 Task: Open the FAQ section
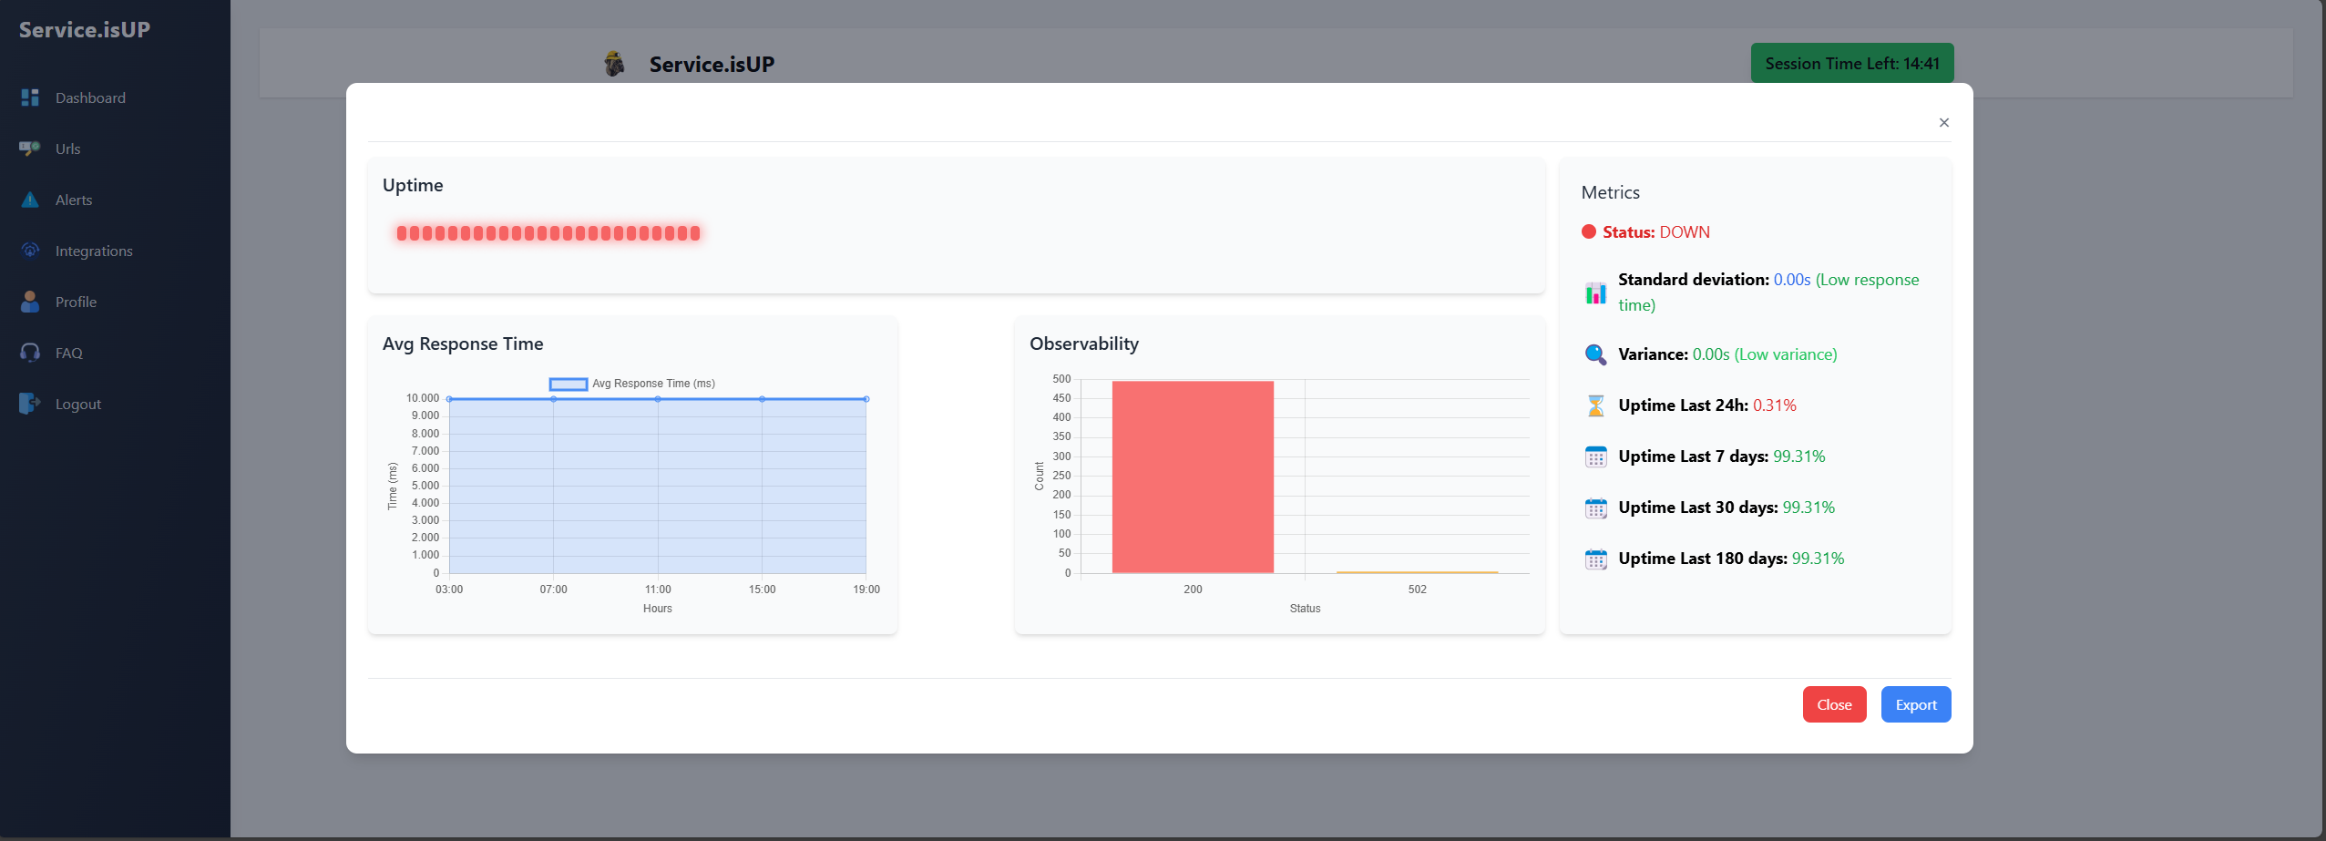pyautogui.click(x=69, y=353)
